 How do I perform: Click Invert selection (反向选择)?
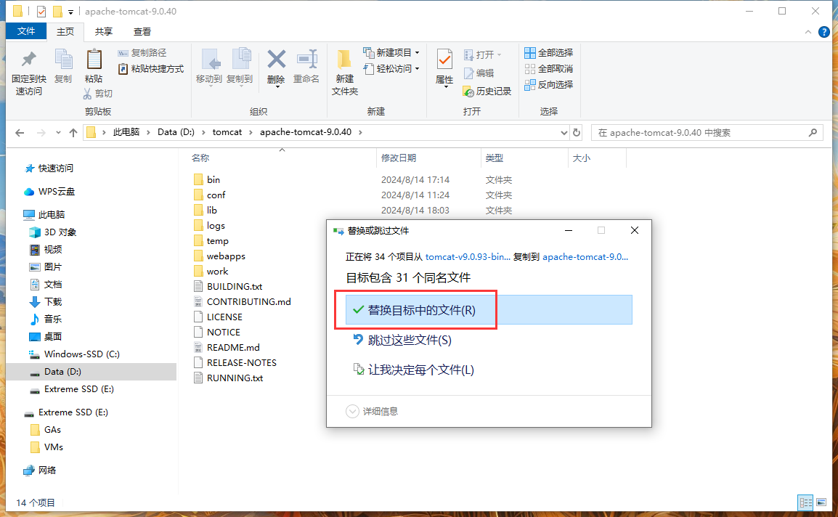(x=549, y=84)
